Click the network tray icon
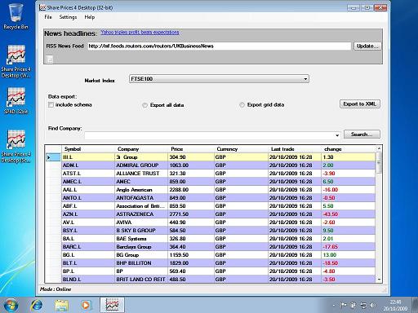This screenshot has height=313, width=418. pos(363,306)
